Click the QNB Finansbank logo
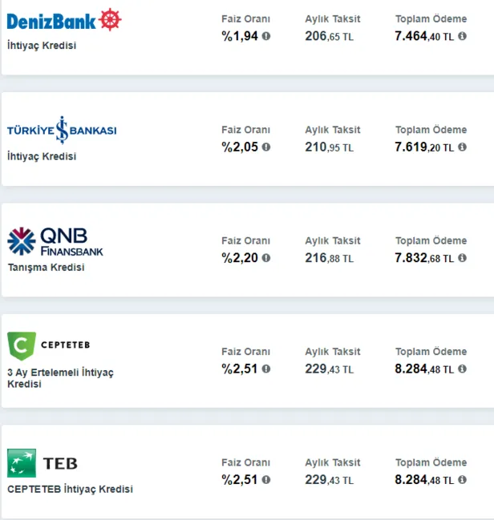 [55, 241]
